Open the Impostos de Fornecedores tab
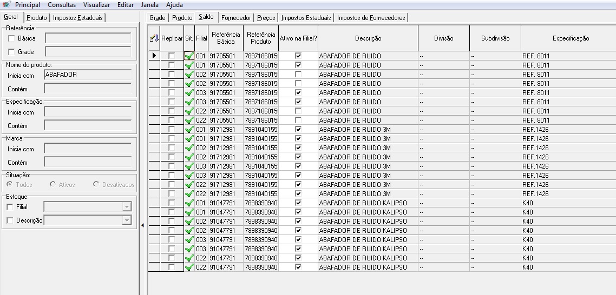The image size is (616, 295). pos(371,18)
